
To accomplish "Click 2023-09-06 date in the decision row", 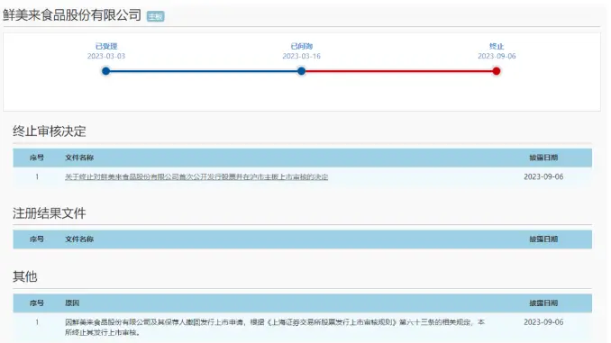I will pos(543,176).
